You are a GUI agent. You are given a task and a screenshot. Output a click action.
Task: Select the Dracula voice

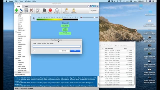(20, 38)
